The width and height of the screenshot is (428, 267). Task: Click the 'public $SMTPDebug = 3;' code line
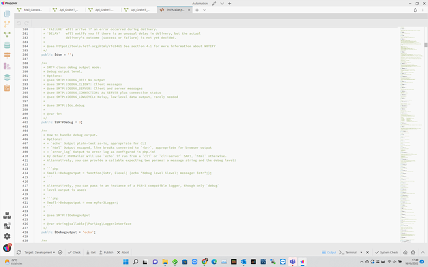coord(61,122)
